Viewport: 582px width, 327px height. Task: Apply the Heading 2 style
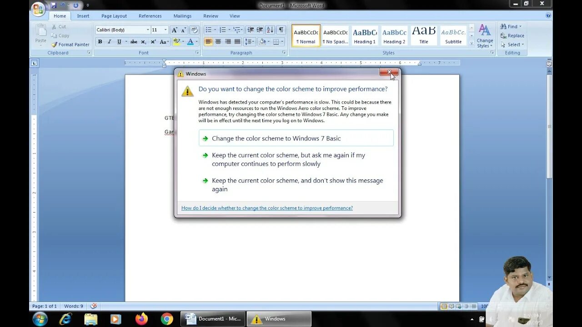(x=394, y=36)
